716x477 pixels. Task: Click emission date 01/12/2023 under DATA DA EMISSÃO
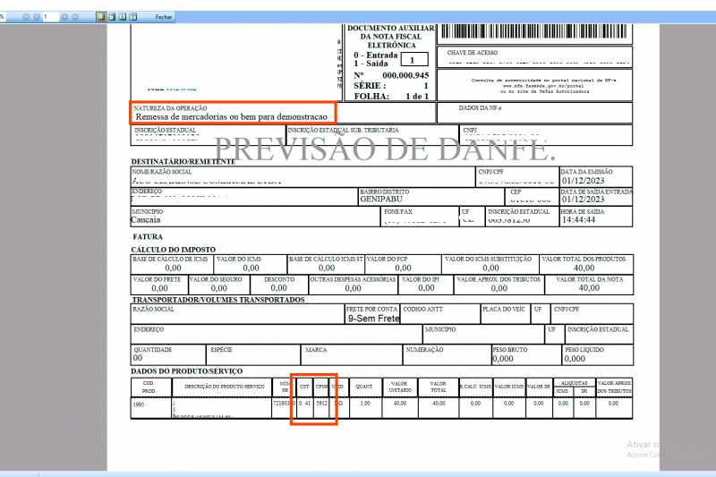click(x=584, y=181)
